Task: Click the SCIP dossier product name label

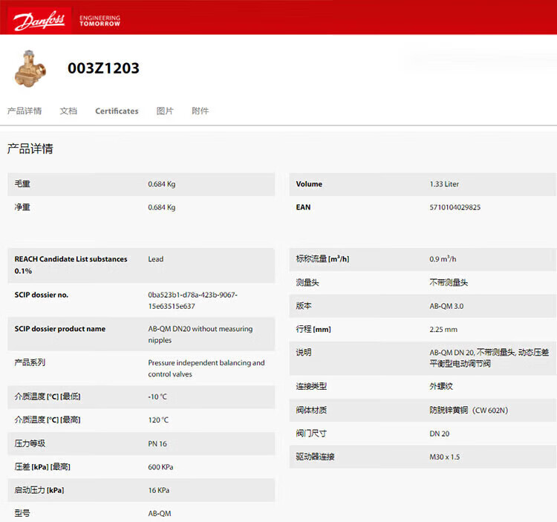Action: click(59, 329)
